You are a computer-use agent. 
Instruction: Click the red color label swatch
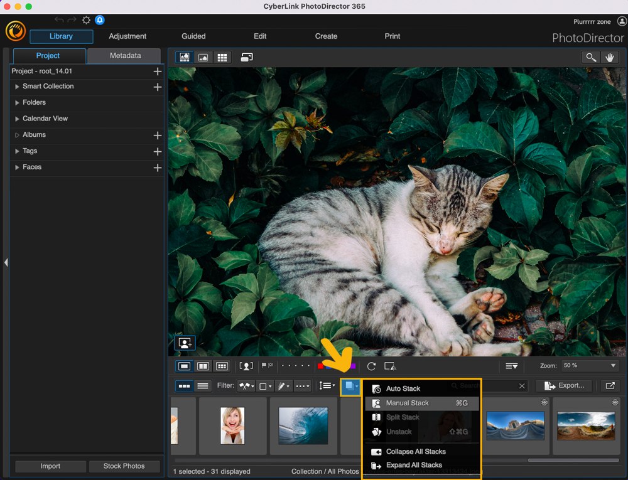[320, 366]
